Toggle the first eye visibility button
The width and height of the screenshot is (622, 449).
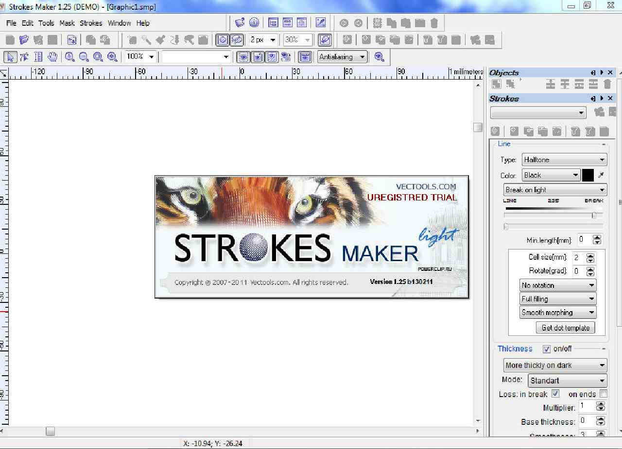point(243,57)
